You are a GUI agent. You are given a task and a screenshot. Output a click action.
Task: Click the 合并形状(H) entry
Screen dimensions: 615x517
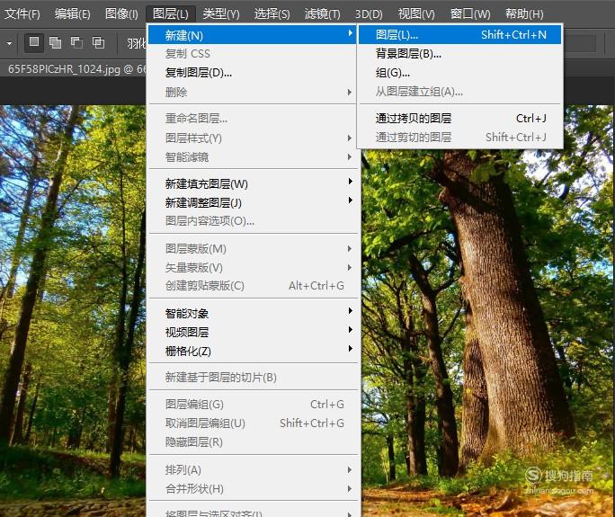(253, 489)
